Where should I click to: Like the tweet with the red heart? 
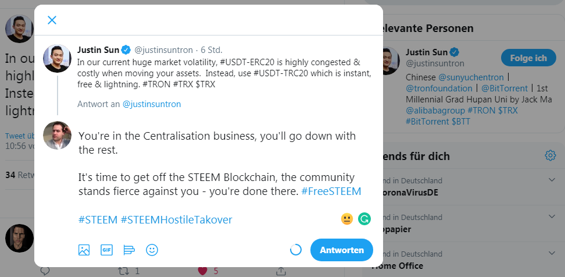pyautogui.click(x=203, y=271)
